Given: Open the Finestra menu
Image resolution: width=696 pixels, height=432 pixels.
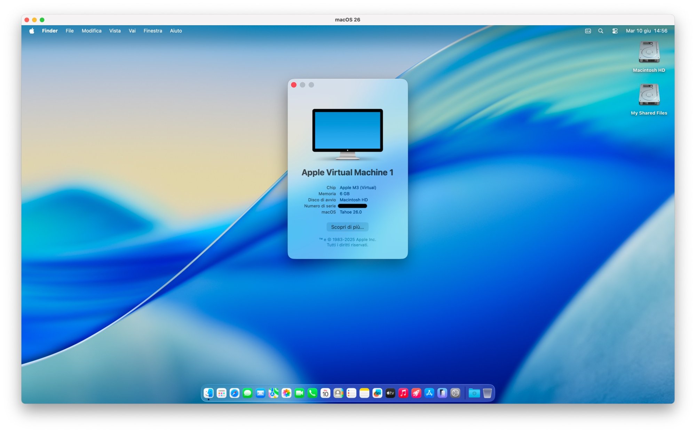Looking at the screenshot, I should pyautogui.click(x=153, y=31).
